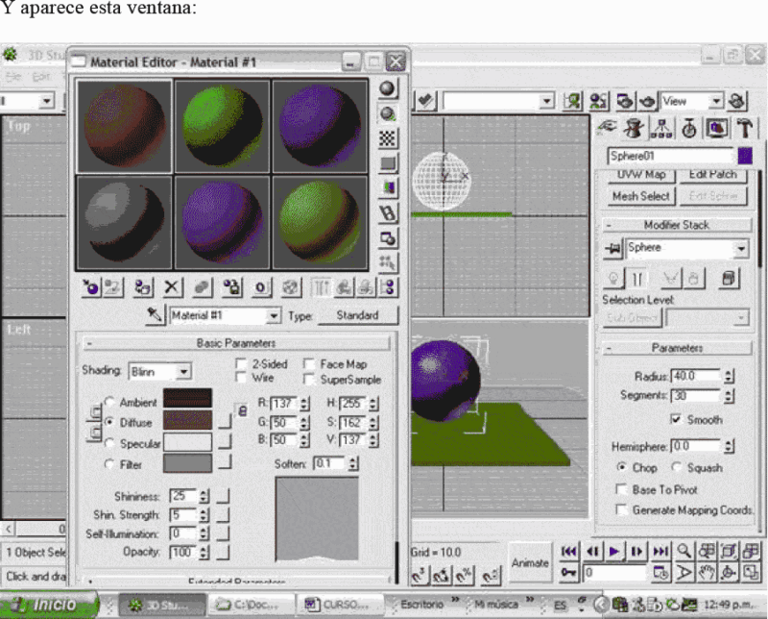Click the Reset Map X icon
Screen dimensions: 768x619
click(x=172, y=287)
